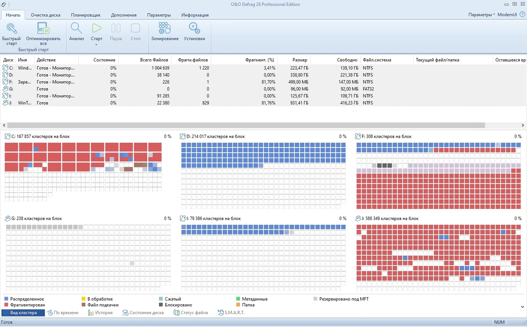Click Фрагментирован red legend swatch
This screenshot has width=527, height=327.
pyautogui.click(x=6, y=305)
